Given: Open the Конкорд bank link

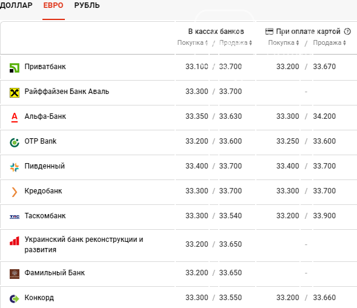Looking at the screenshot, I should click(39, 298).
